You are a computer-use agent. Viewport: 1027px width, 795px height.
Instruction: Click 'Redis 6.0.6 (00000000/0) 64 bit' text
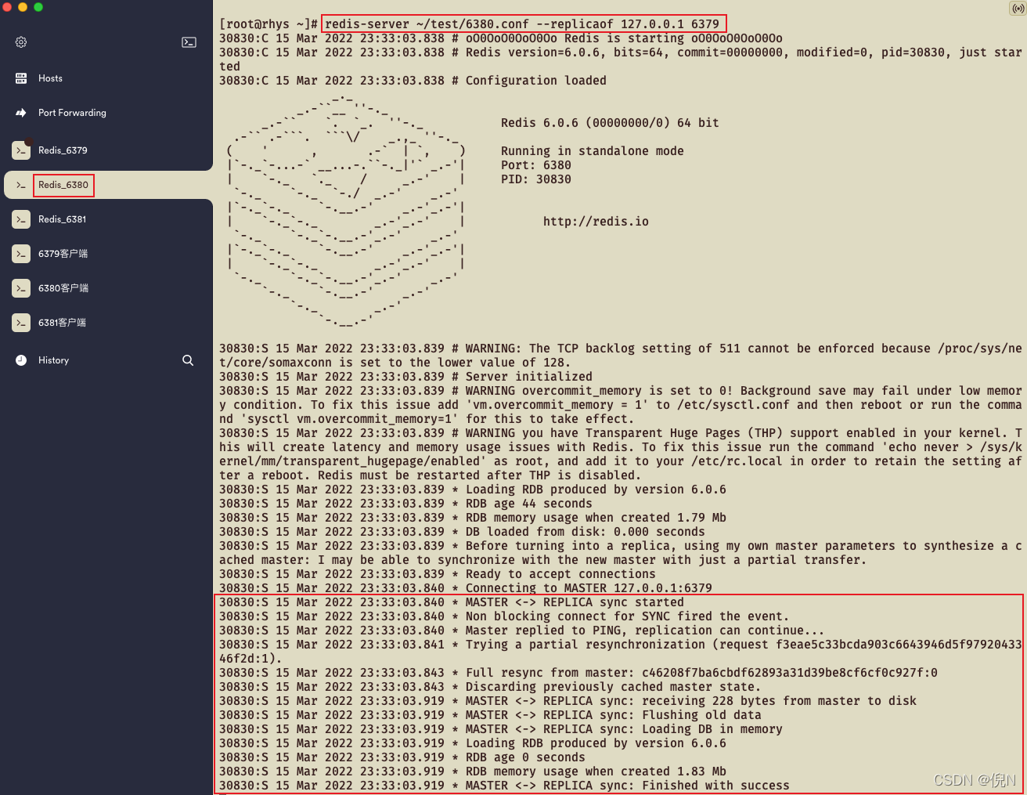(x=610, y=123)
